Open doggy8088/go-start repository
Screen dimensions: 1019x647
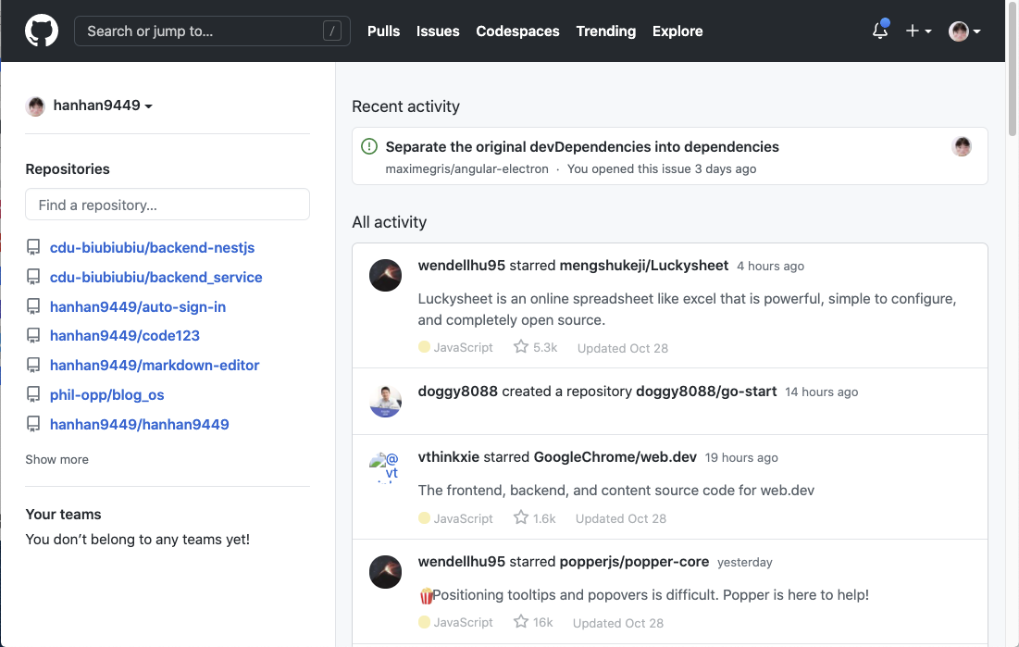(x=706, y=392)
